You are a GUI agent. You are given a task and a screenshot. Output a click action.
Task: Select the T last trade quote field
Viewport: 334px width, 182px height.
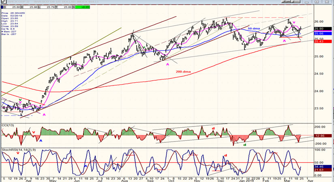click(x=64, y=7)
